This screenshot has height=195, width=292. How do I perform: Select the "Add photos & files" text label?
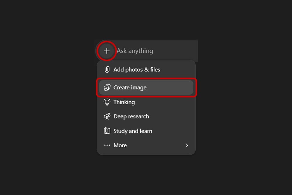coord(137,69)
